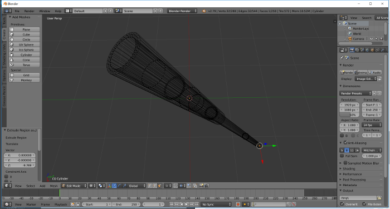Expand the Performance panel

[x=352, y=174]
